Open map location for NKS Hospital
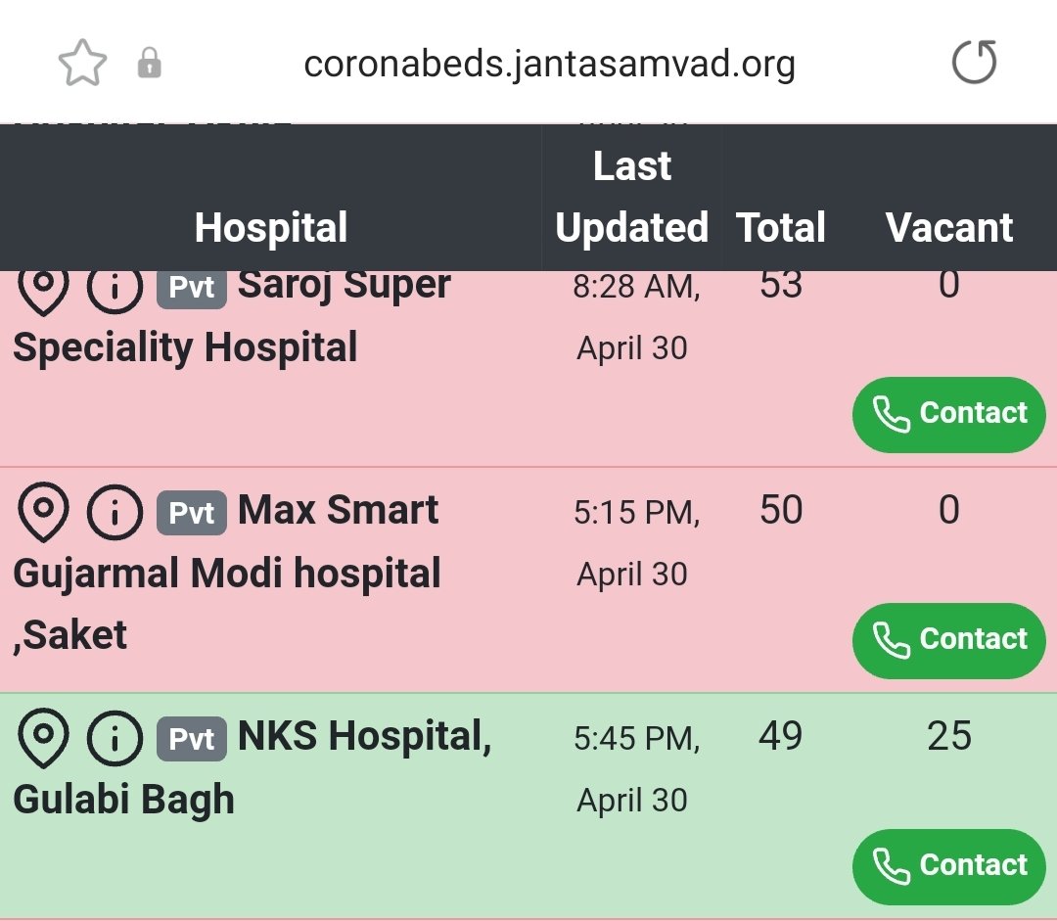 click(x=43, y=738)
